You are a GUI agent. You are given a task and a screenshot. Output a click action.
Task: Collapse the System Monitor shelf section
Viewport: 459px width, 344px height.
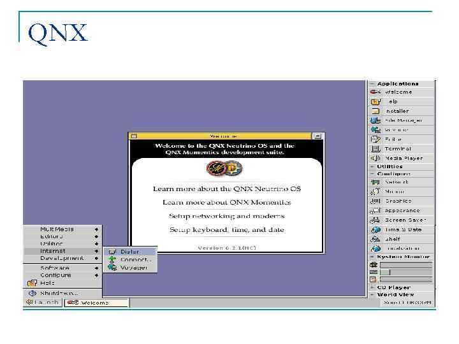372,257
